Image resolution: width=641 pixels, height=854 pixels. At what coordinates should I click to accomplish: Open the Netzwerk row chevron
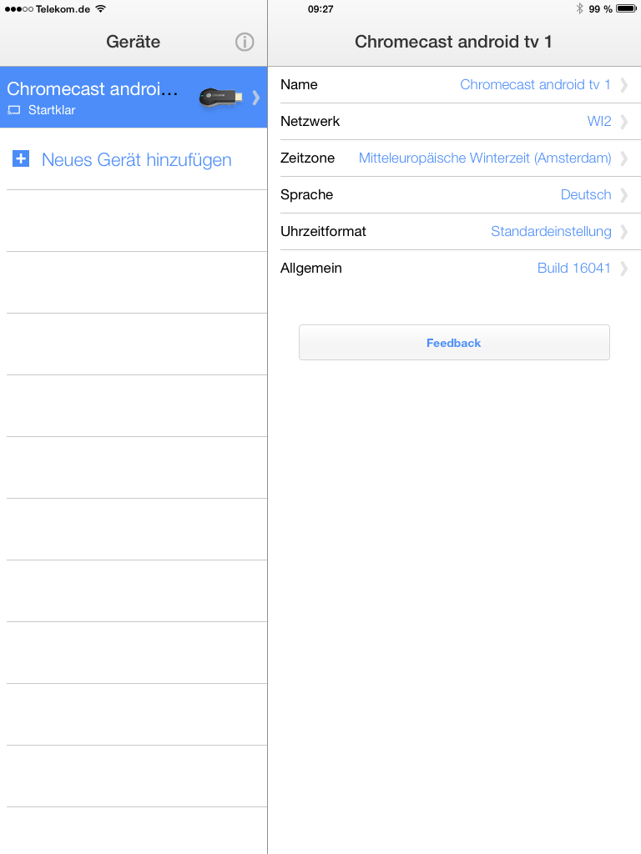point(623,122)
